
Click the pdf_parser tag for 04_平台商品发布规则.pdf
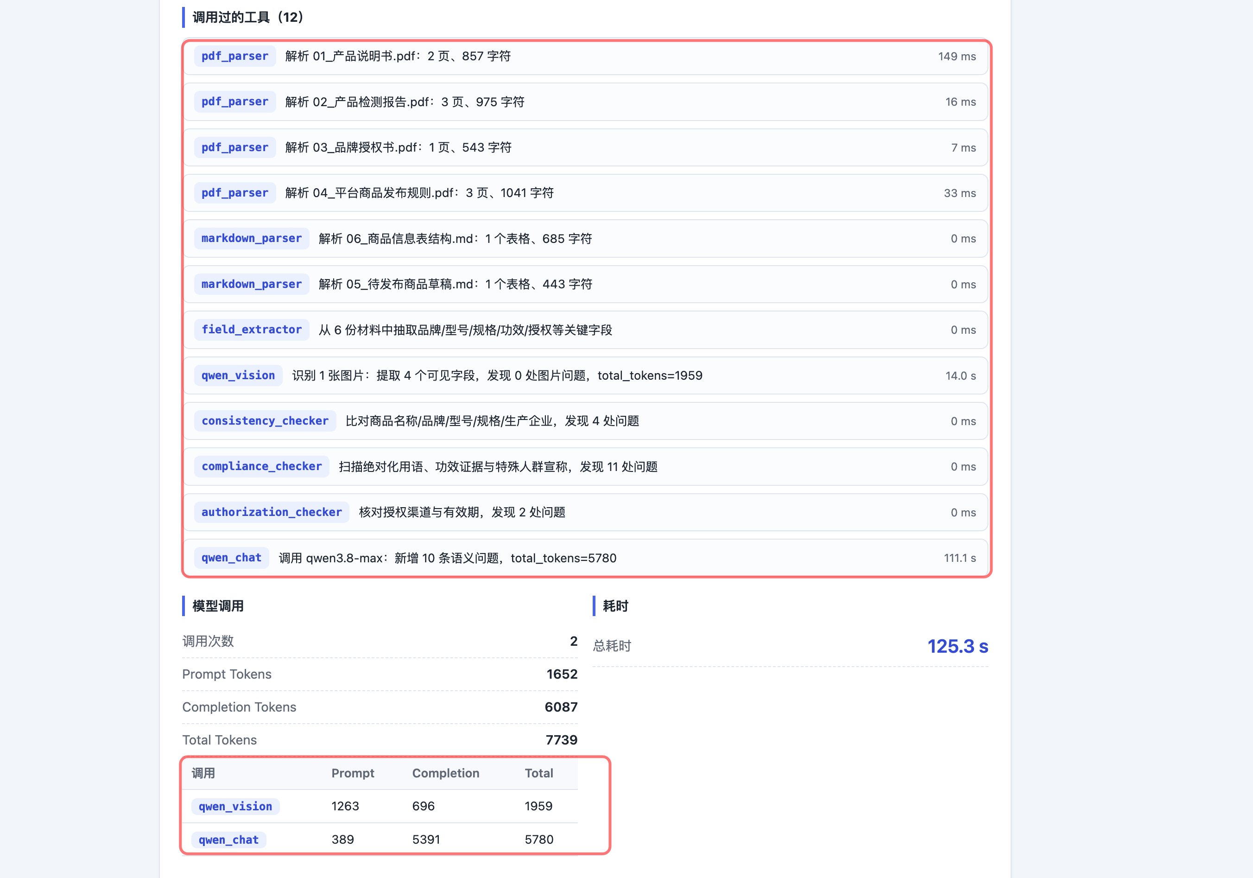point(234,193)
